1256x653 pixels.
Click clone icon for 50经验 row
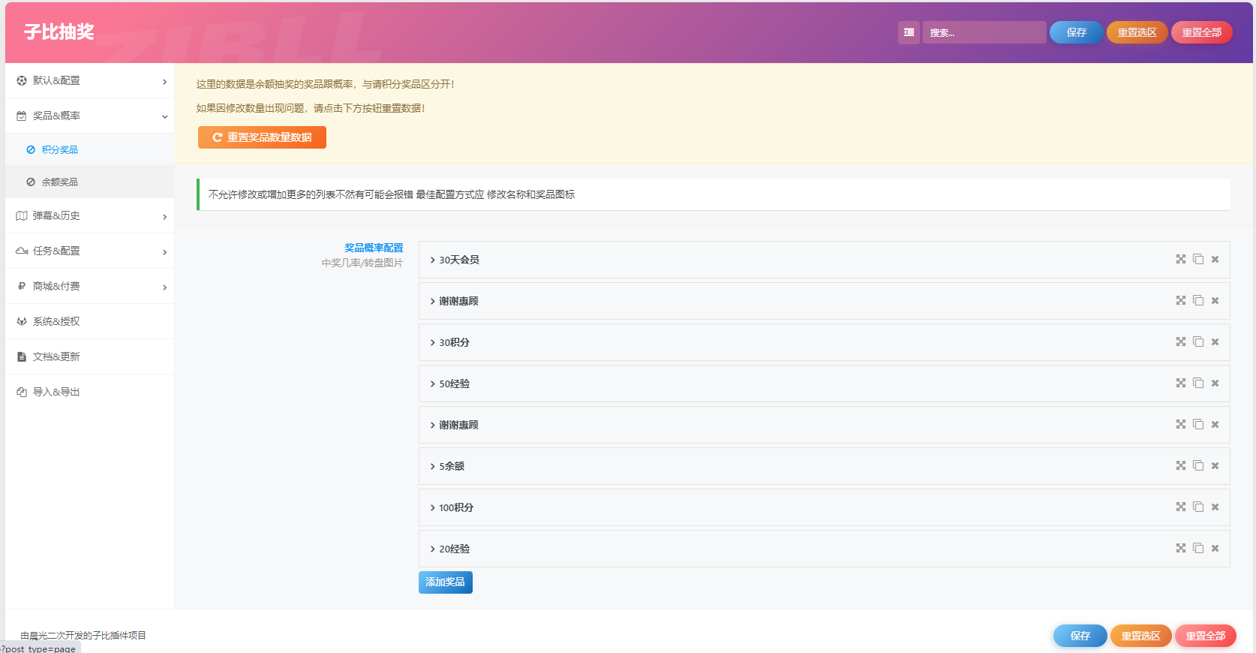click(x=1198, y=384)
